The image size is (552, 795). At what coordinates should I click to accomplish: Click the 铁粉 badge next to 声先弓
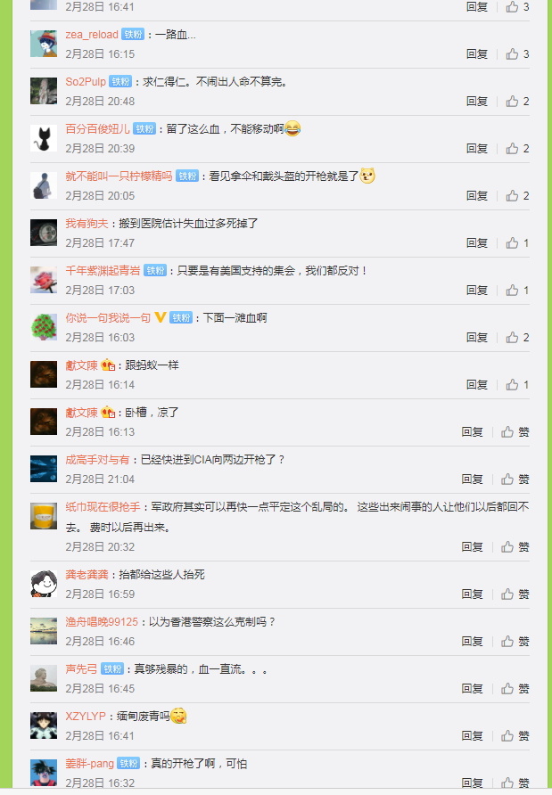click(112, 668)
